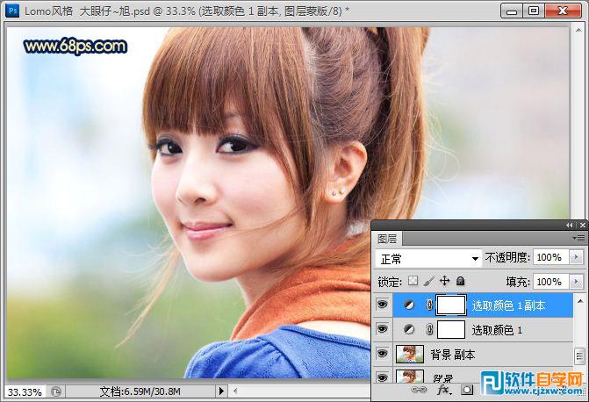Click the 背景 layer thumbnail

[x=410, y=376]
